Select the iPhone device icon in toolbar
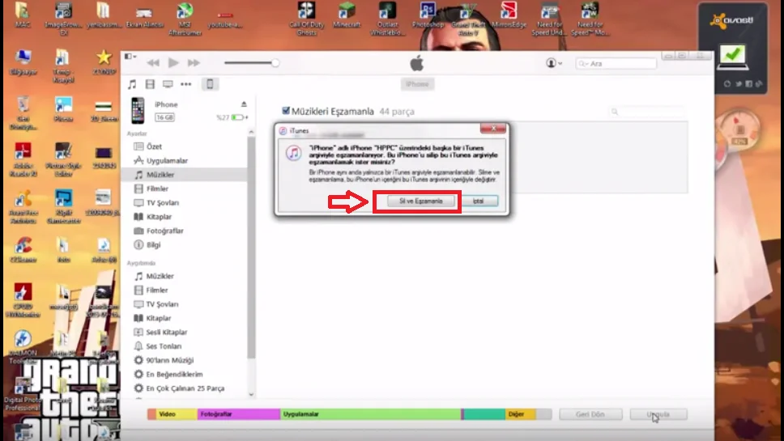Image resolution: width=784 pixels, height=441 pixels. point(210,84)
